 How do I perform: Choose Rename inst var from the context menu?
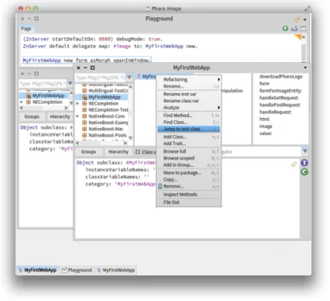coord(189,94)
